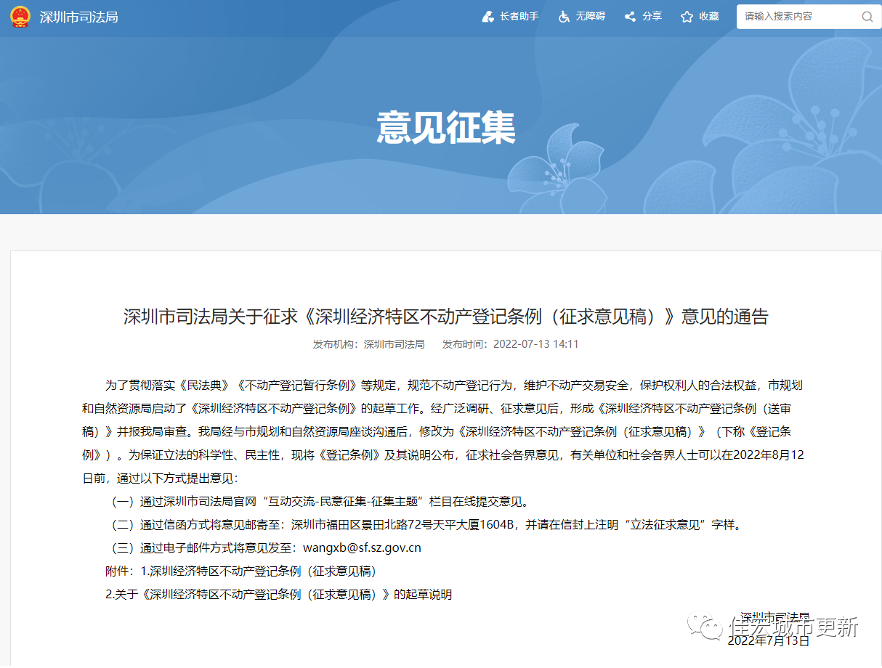The width and height of the screenshot is (882, 668).
Task: Click the WeChat logo in watermark
Action: tap(705, 625)
